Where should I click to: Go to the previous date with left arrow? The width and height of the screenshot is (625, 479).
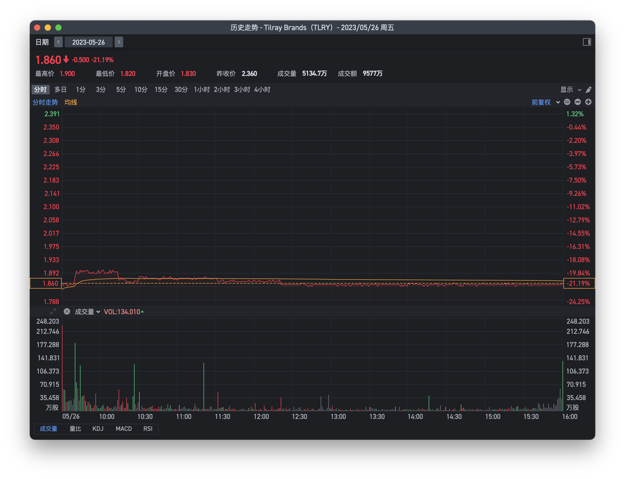[x=58, y=42]
